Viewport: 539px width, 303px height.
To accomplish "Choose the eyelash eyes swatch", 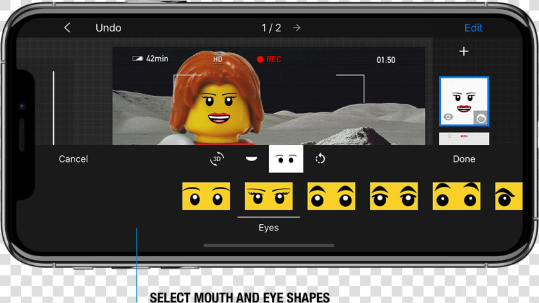I will tap(268, 196).
